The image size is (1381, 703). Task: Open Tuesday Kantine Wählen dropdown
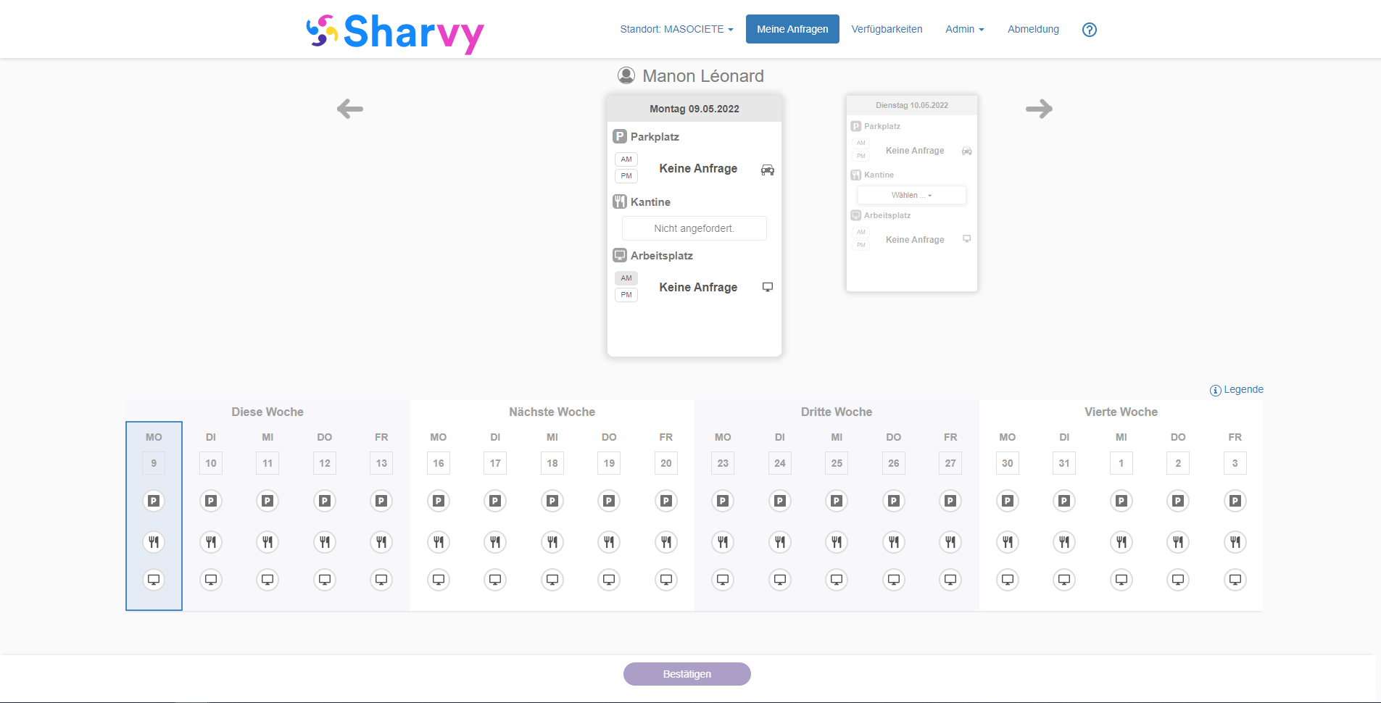click(x=911, y=195)
